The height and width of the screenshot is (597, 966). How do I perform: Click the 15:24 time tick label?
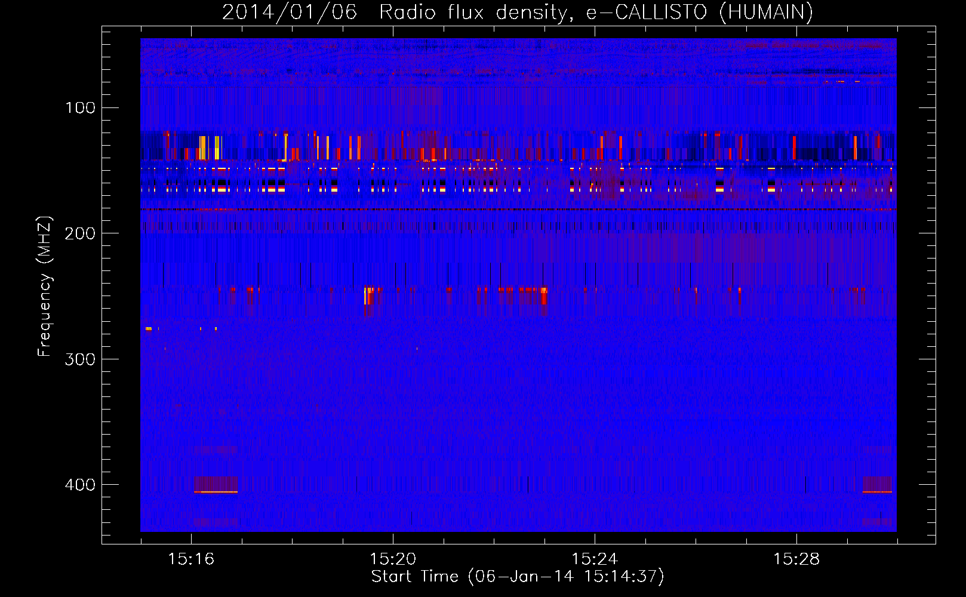[595, 559]
